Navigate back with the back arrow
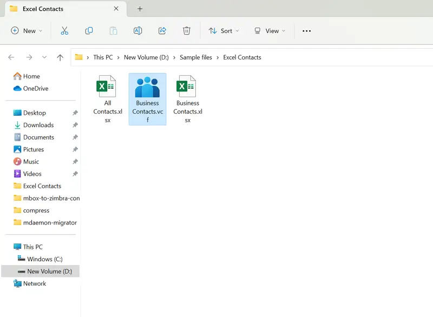The height and width of the screenshot is (317, 433). tap(11, 57)
